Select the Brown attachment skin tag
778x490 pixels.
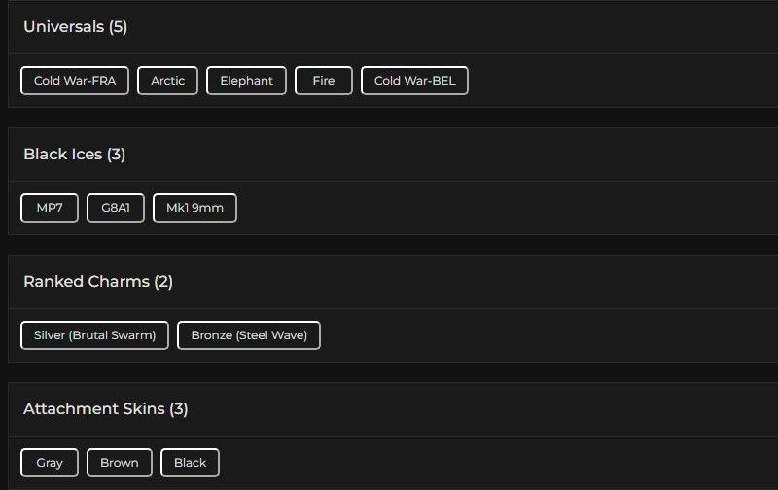pos(120,463)
